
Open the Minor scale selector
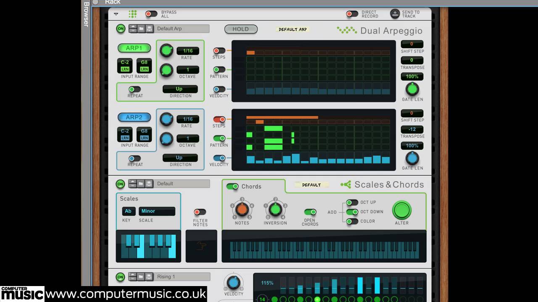[x=157, y=211]
